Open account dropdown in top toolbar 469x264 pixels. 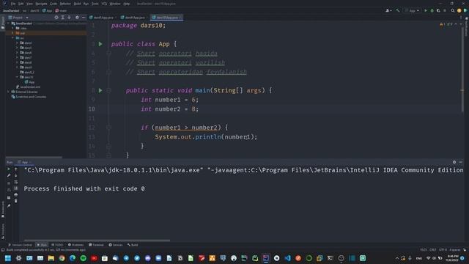click(x=388, y=10)
